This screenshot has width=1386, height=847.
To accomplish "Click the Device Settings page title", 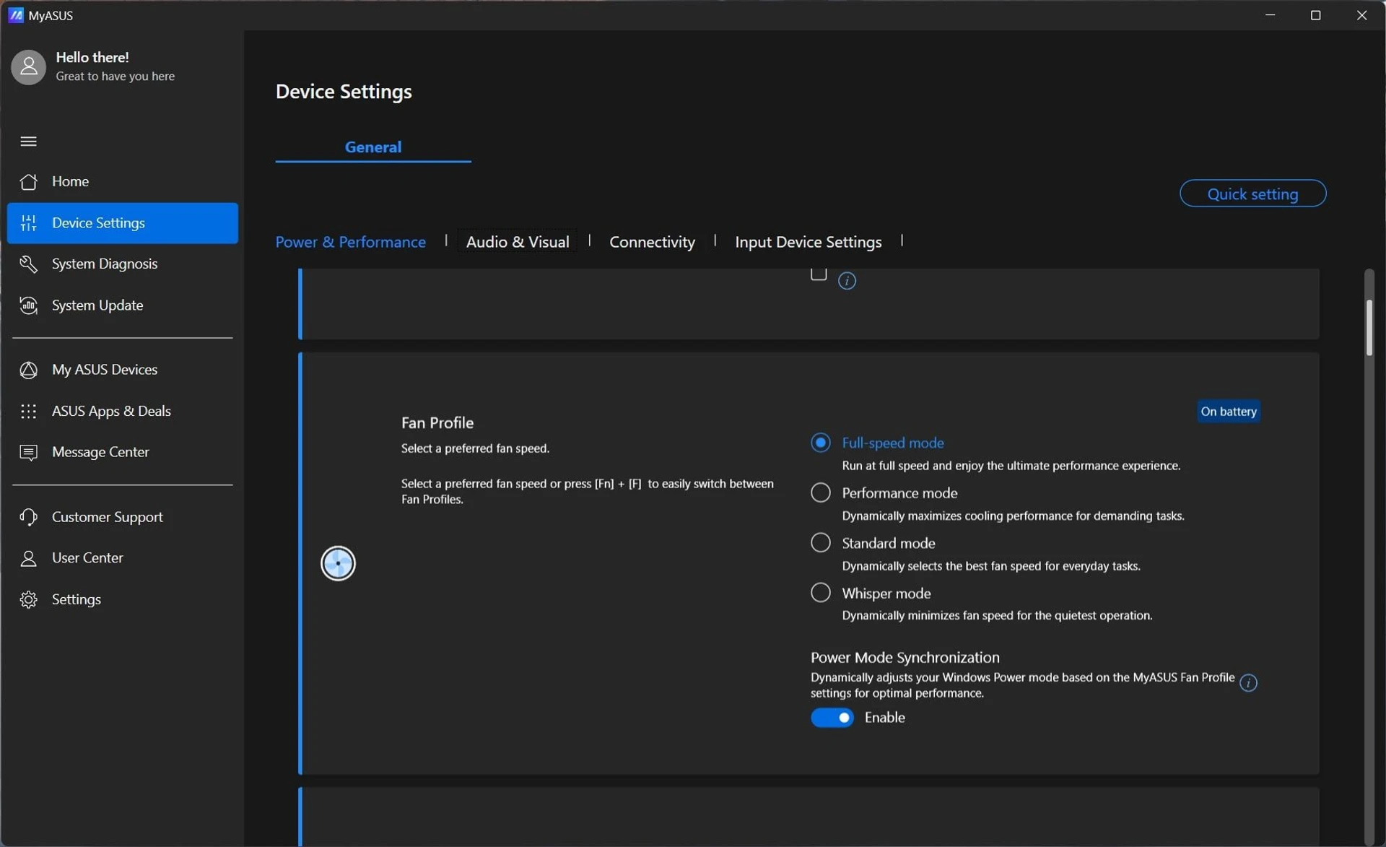I will [344, 92].
